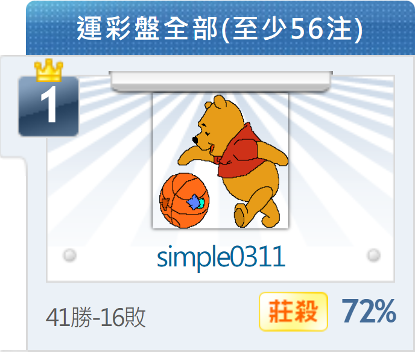
Task: Click the 72% win rate figure
Action: (x=369, y=311)
